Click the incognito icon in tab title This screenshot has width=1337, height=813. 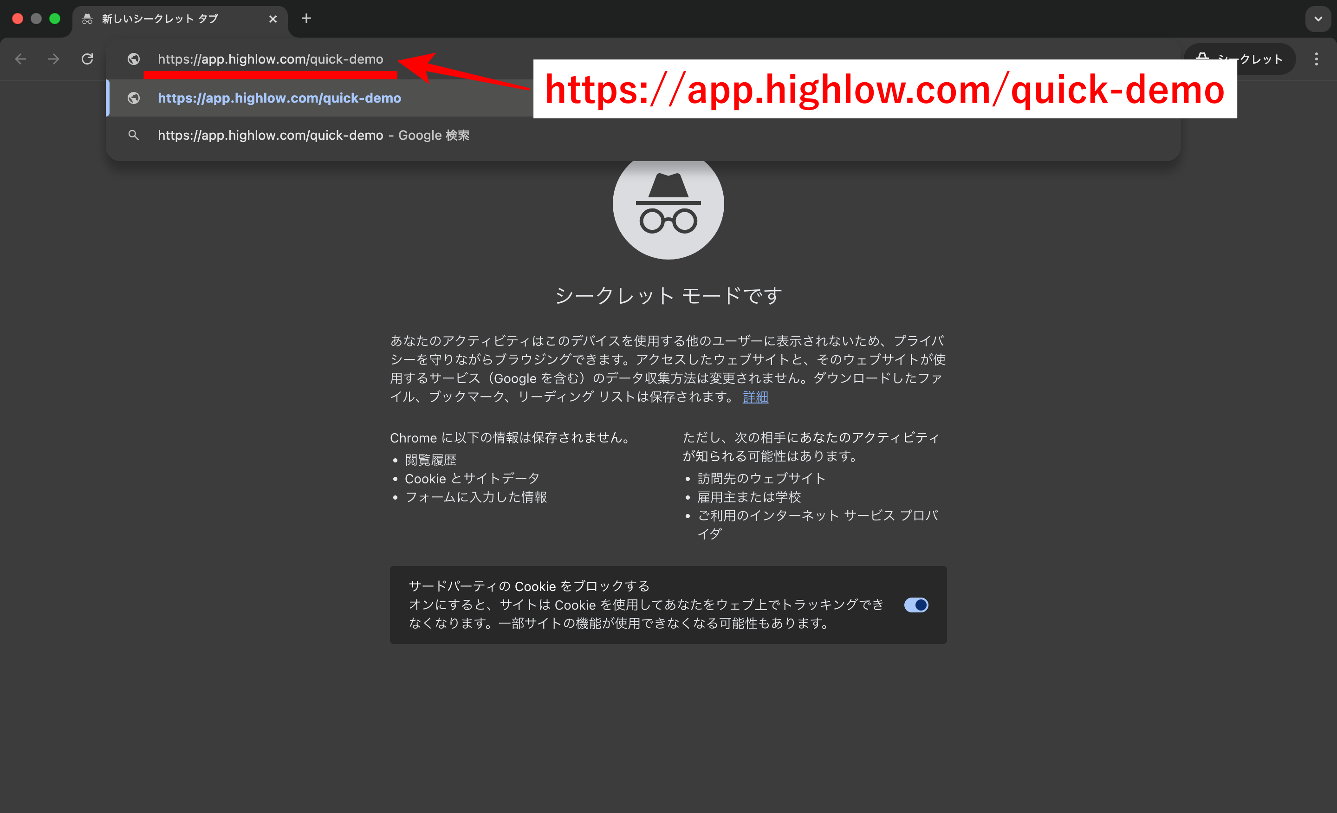(87, 19)
